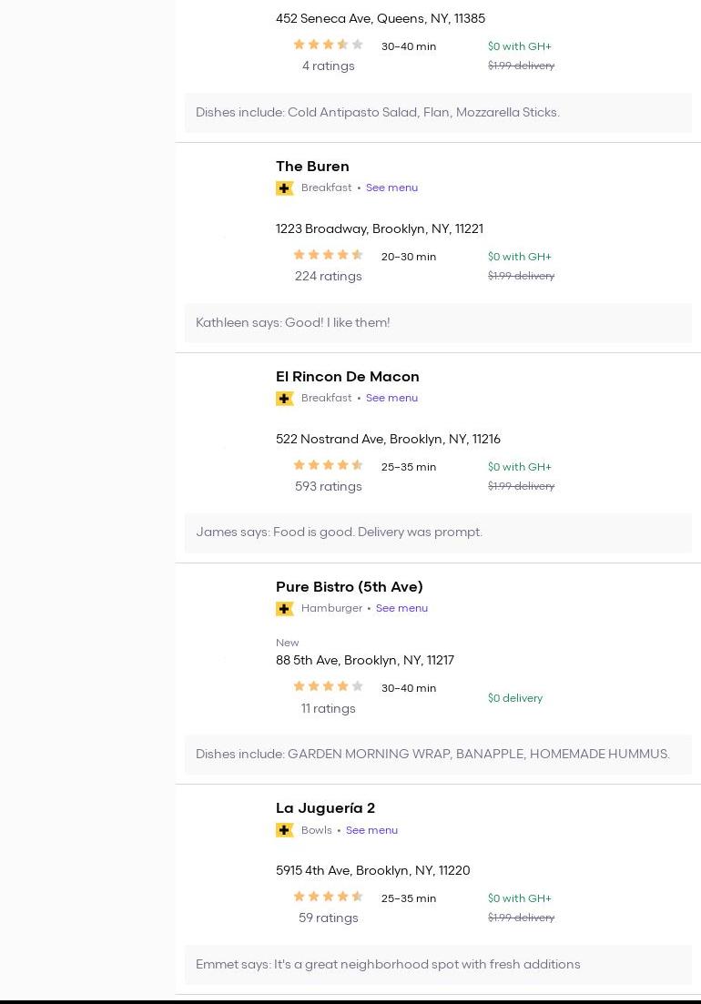
Task: Open See menu link for El Rincon De Macon
Action: click(x=391, y=399)
